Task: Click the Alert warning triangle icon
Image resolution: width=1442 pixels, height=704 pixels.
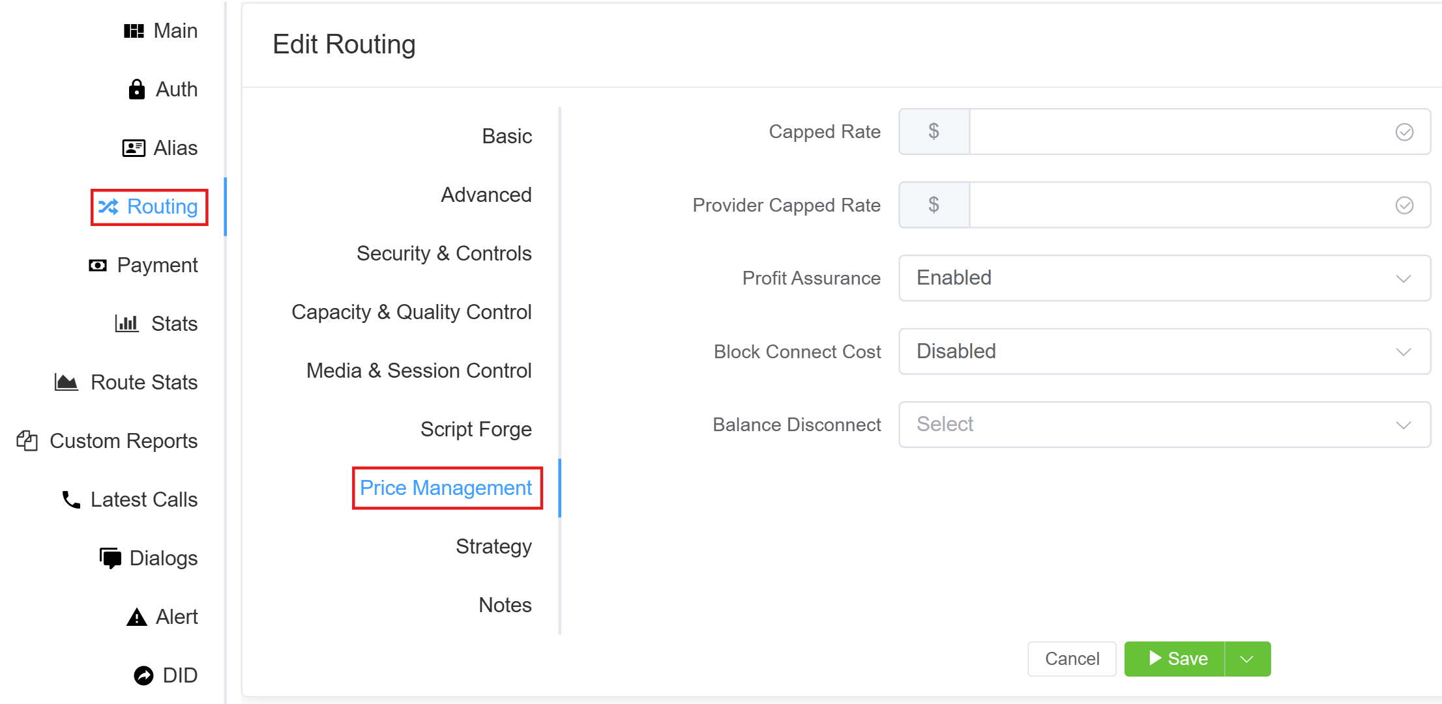Action: point(136,617)
